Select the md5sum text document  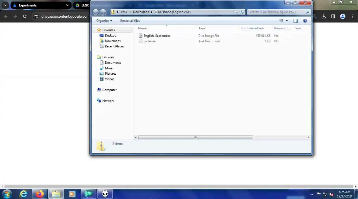tap(150, 41)
